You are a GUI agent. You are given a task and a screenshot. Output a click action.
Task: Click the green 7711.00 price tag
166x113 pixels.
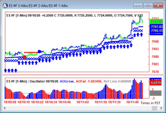point(156,22)
